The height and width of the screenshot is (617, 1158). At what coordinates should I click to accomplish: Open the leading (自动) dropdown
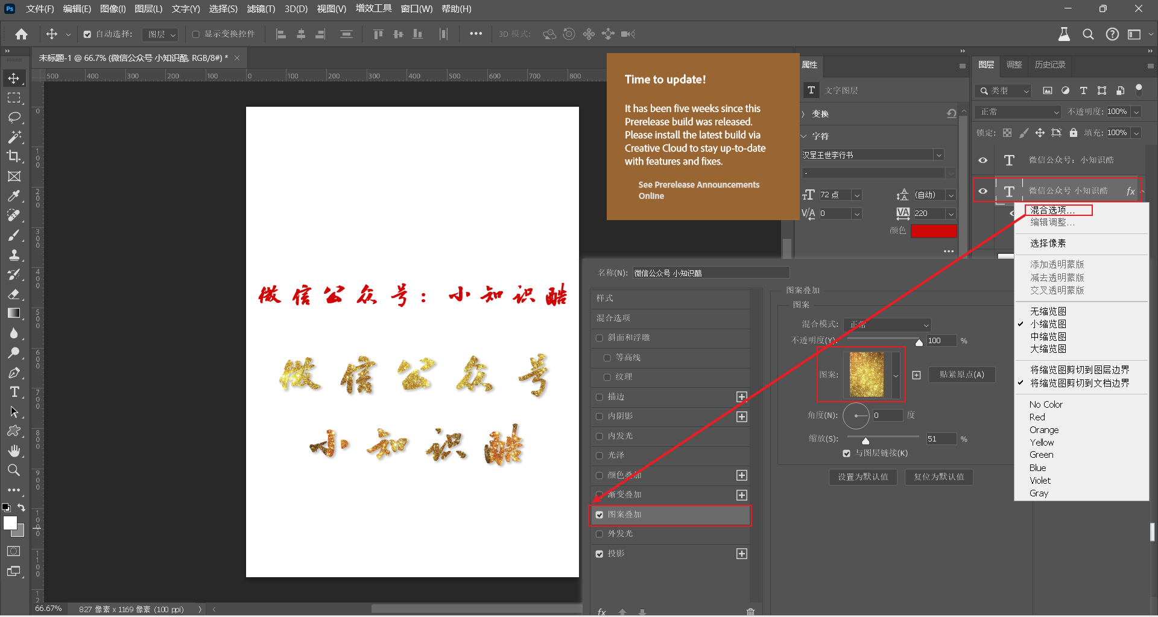[951, 195]
